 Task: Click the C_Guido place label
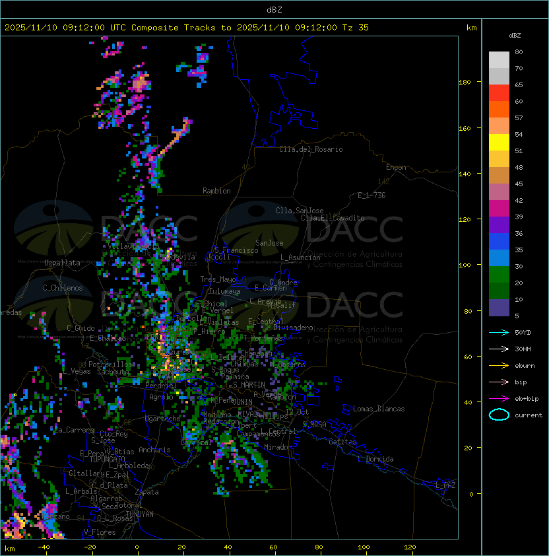point(81,328)
